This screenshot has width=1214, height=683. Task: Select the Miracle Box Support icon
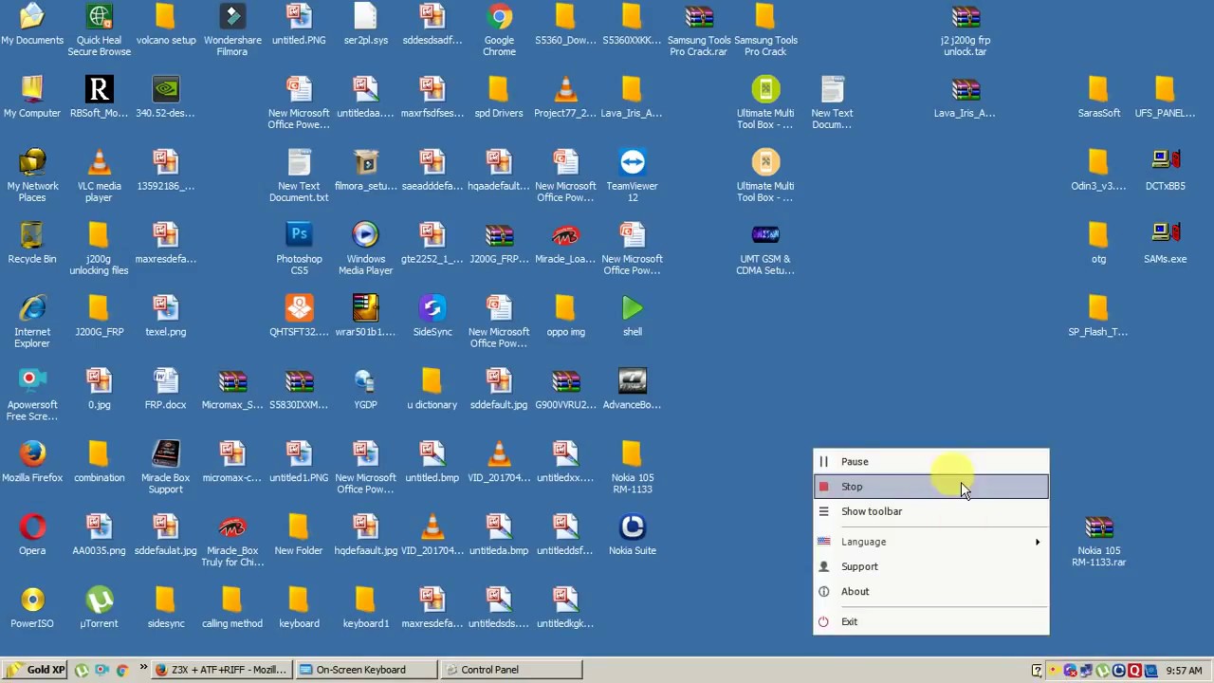click(x=166, y=468)
